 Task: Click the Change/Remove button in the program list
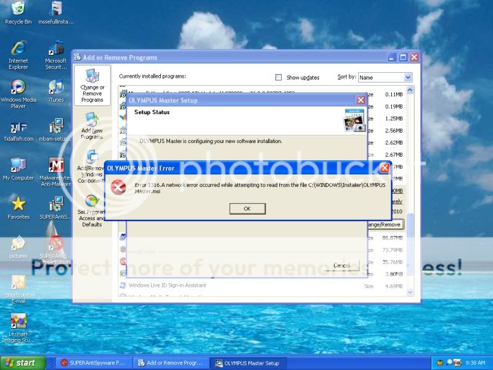click(x=385, y=224)
